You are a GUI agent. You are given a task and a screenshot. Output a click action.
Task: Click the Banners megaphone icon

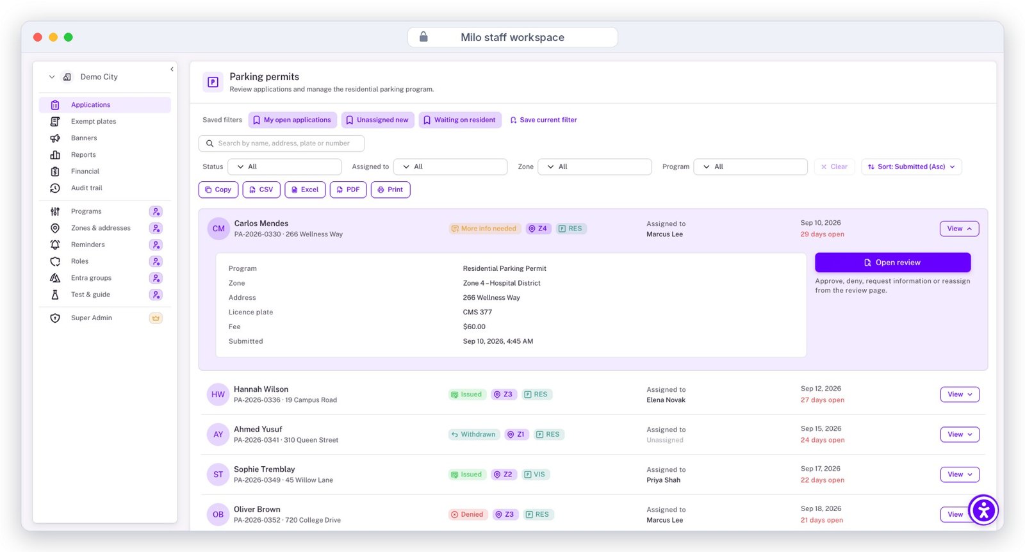click(x=55, y=138)
